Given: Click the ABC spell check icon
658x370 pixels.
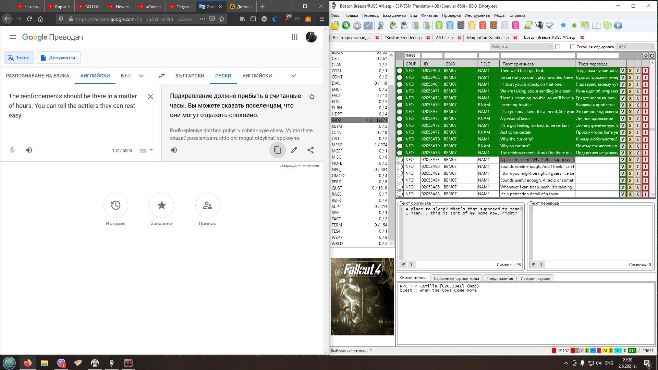Looking at the screenshot, I should [550, 25].
